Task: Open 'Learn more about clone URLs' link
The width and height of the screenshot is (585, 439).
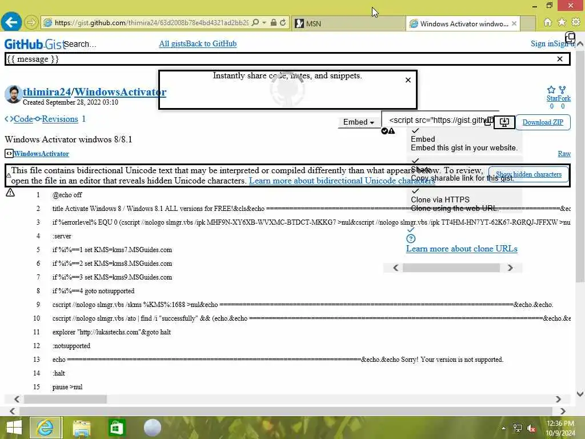Action: [462, 249]
